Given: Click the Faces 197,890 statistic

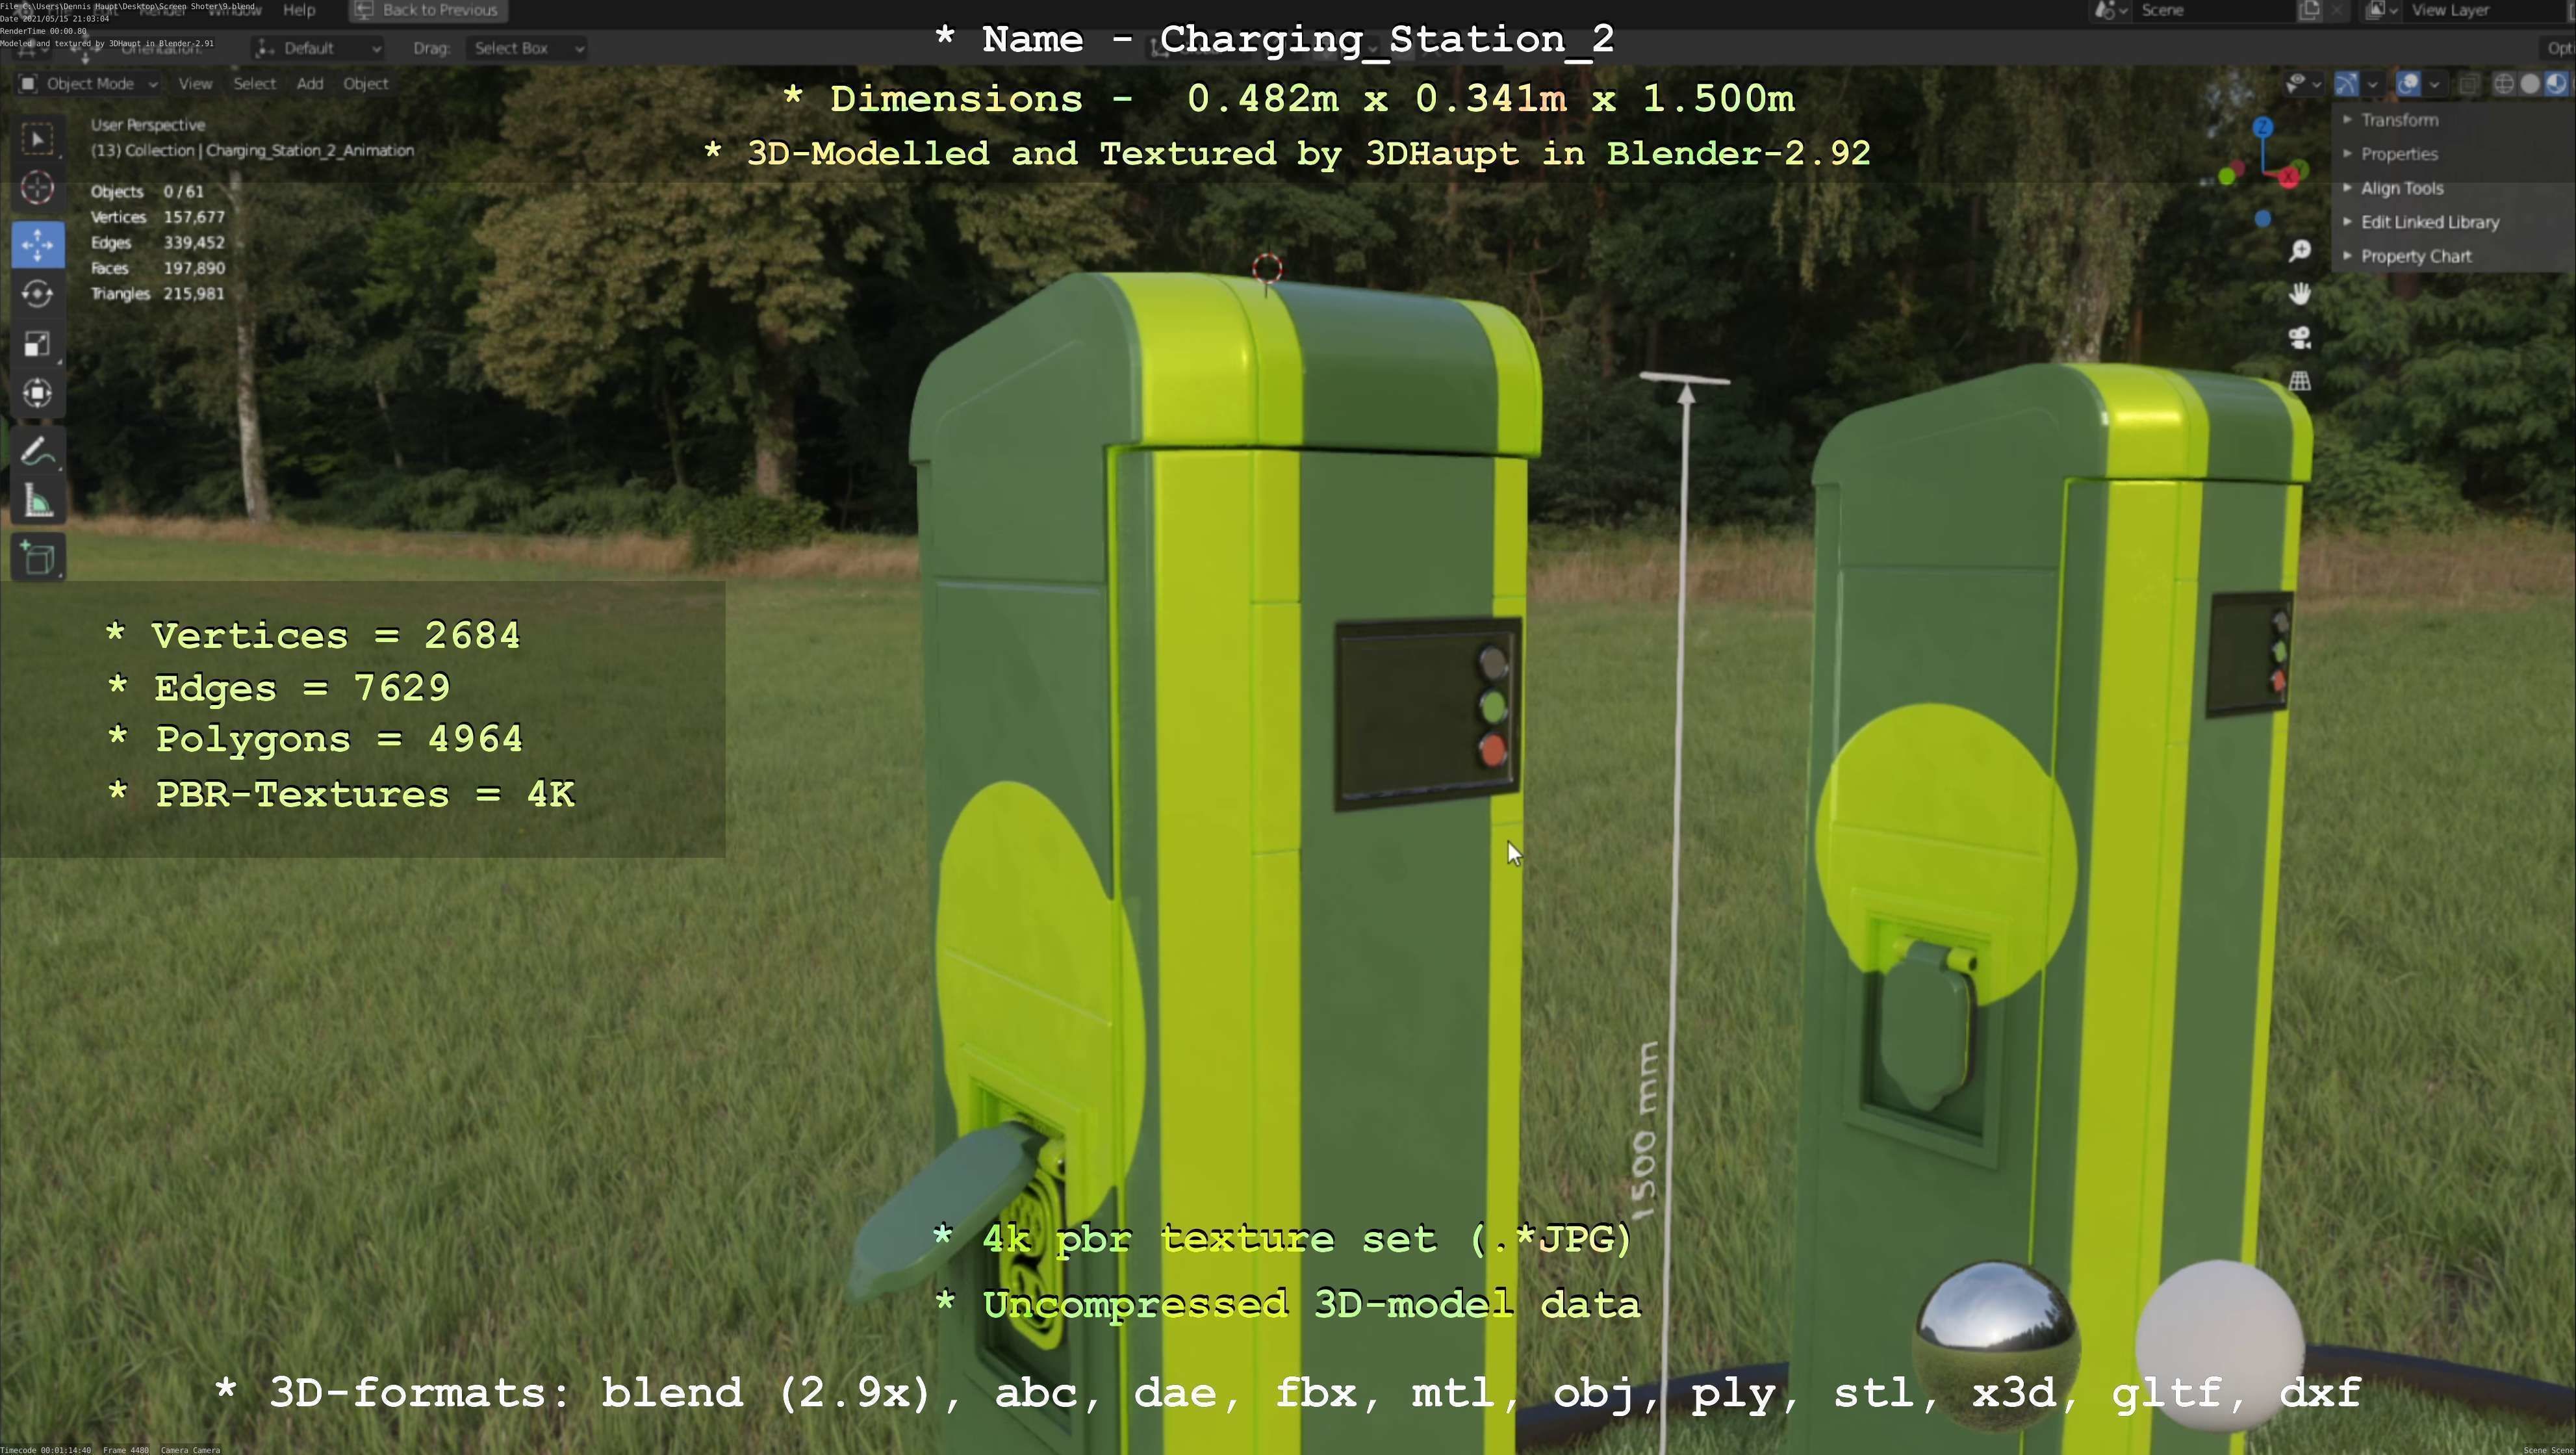Looking at the screenshot, I should point(158,268).
